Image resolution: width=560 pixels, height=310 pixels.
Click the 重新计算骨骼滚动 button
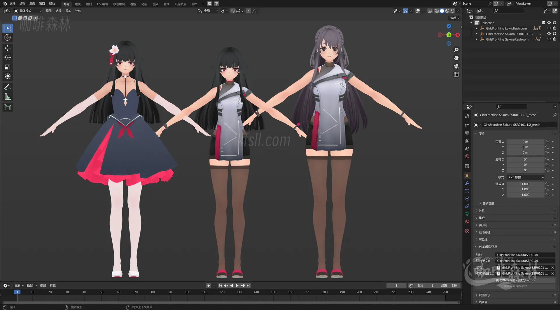pos(515,286)
